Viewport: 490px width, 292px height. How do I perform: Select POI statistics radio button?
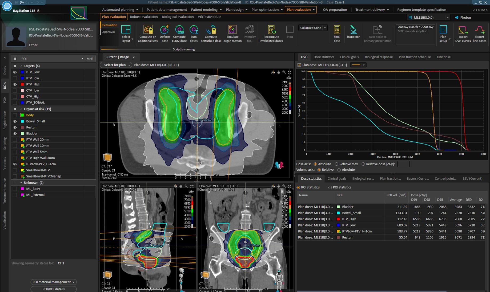[330, 187]
